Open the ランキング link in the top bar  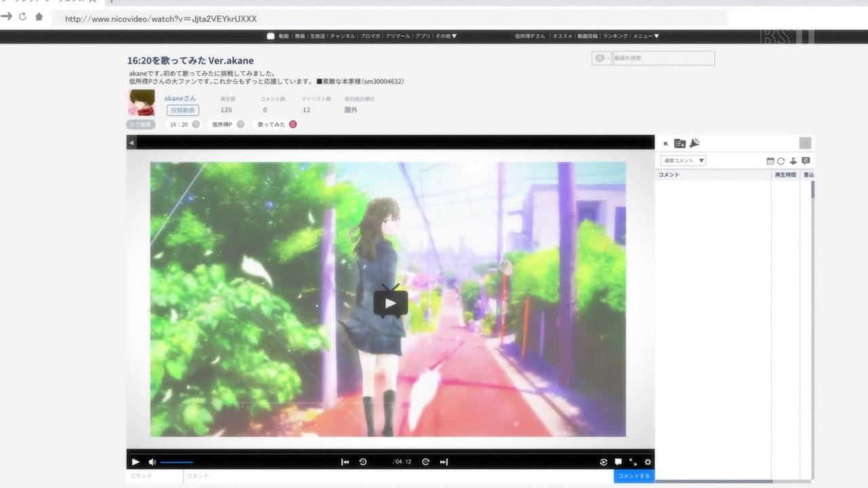pyautogui.click(x=615, y=36)
